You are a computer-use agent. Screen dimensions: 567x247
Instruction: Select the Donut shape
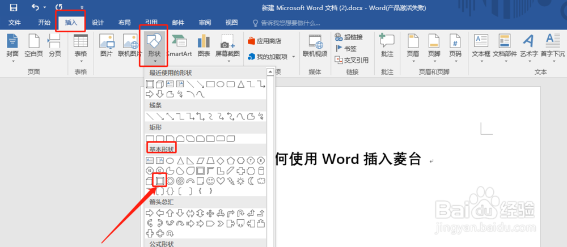tap(170, 180)
